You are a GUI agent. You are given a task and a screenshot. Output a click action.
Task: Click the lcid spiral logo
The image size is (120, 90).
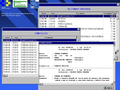(x=35, y=4)
